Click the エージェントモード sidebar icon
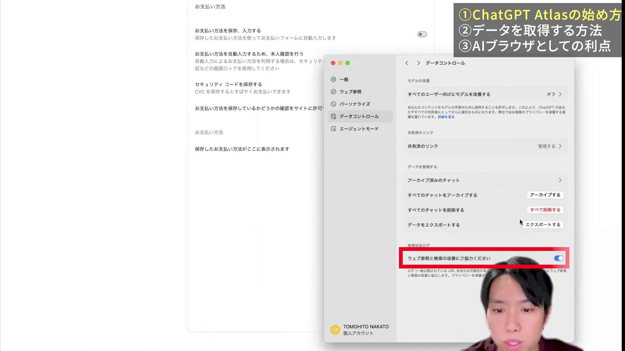Viewport: 625px width, 351px height. 333,129
